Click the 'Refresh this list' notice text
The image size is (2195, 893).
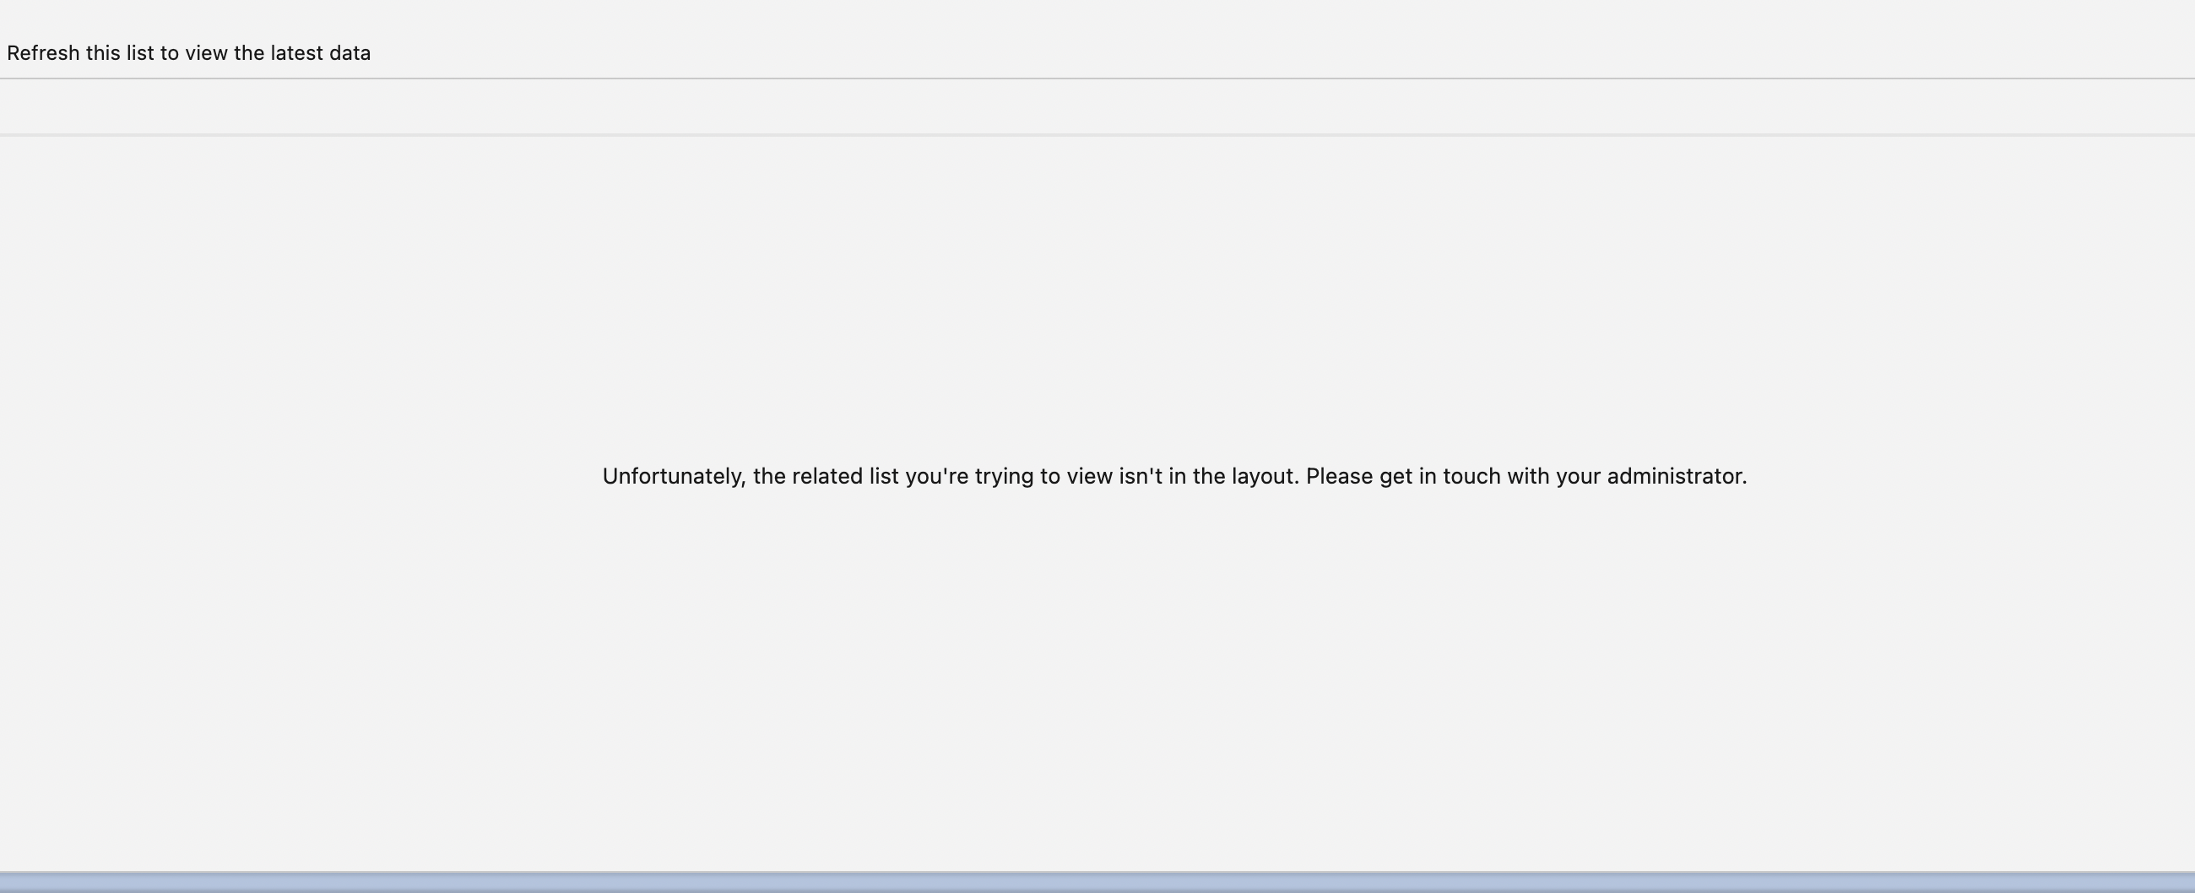188,53
